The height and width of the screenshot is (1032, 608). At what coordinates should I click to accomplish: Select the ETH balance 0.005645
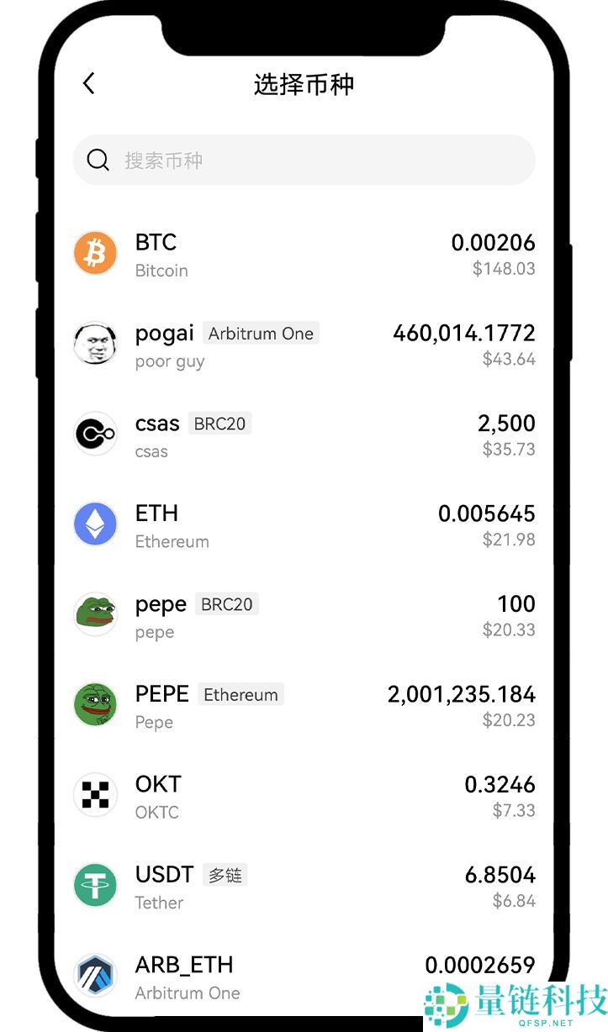[x=486, y=513]
